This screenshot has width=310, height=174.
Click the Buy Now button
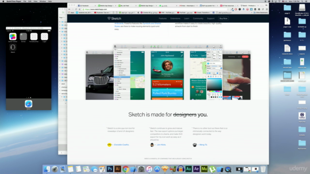point(223,18)
